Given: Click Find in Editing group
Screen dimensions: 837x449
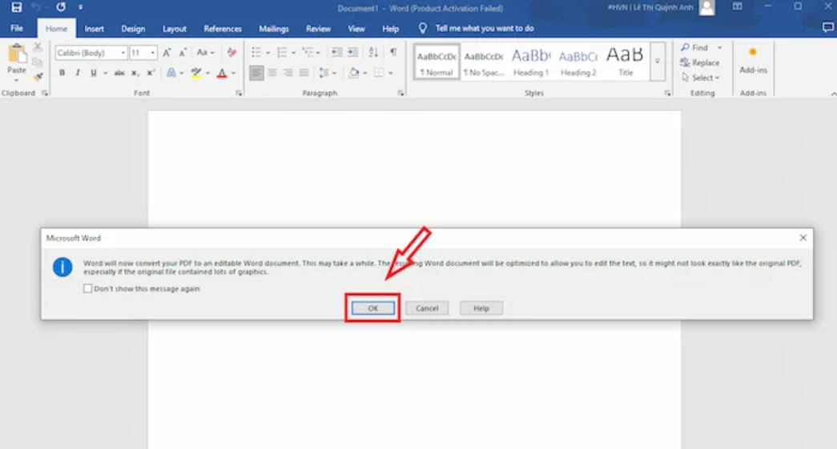Looking at the screenshot, I should [694, 47].
